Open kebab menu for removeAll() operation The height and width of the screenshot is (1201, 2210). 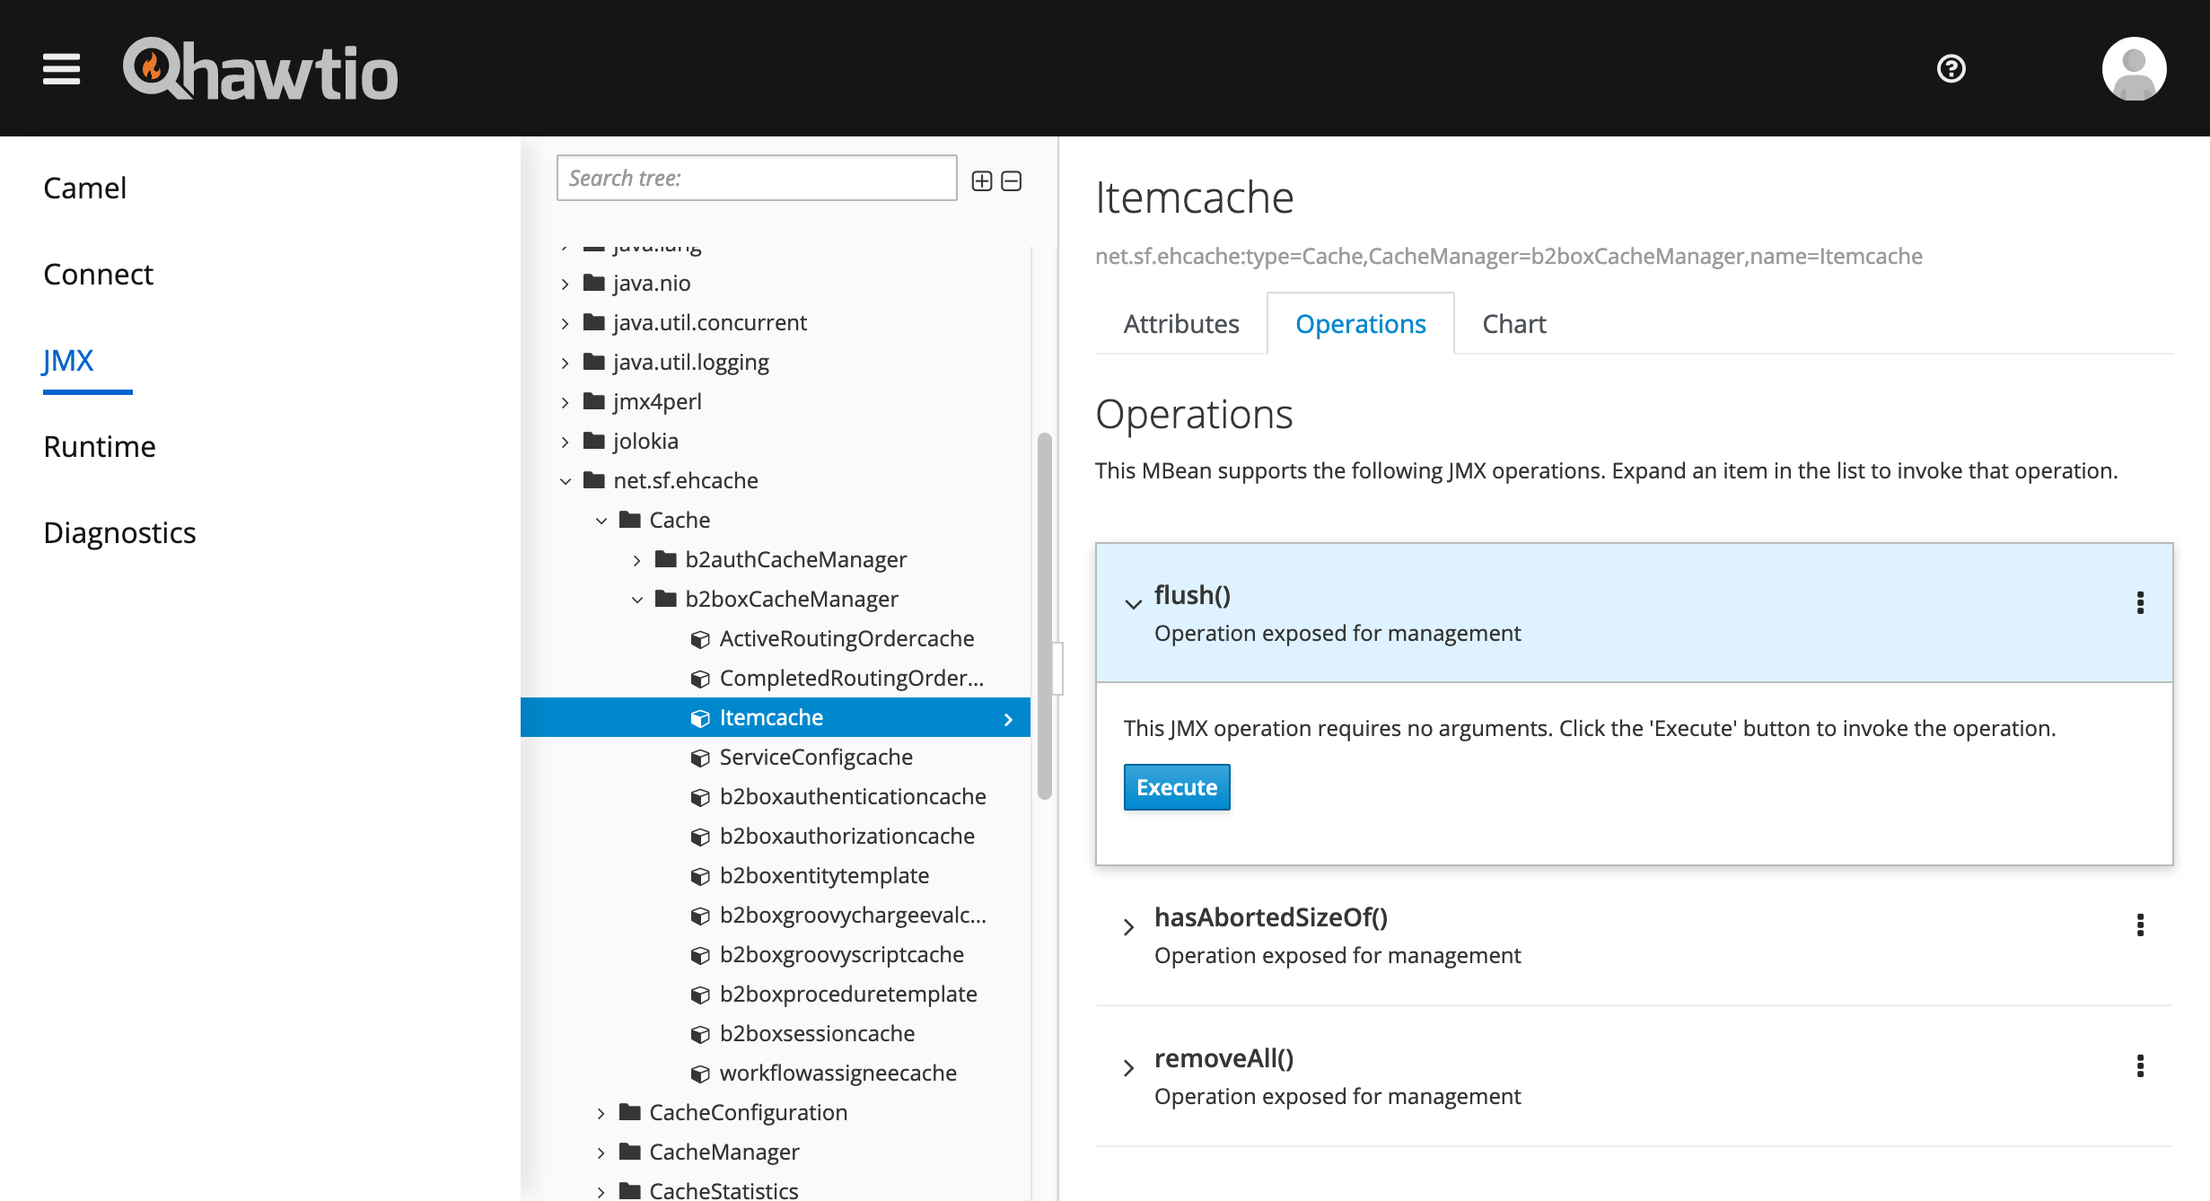pos(2140,1066)
